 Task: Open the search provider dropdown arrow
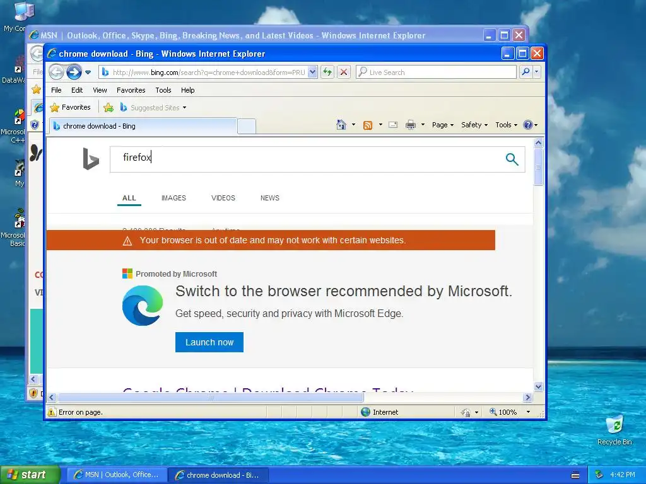tap(536, 72)
